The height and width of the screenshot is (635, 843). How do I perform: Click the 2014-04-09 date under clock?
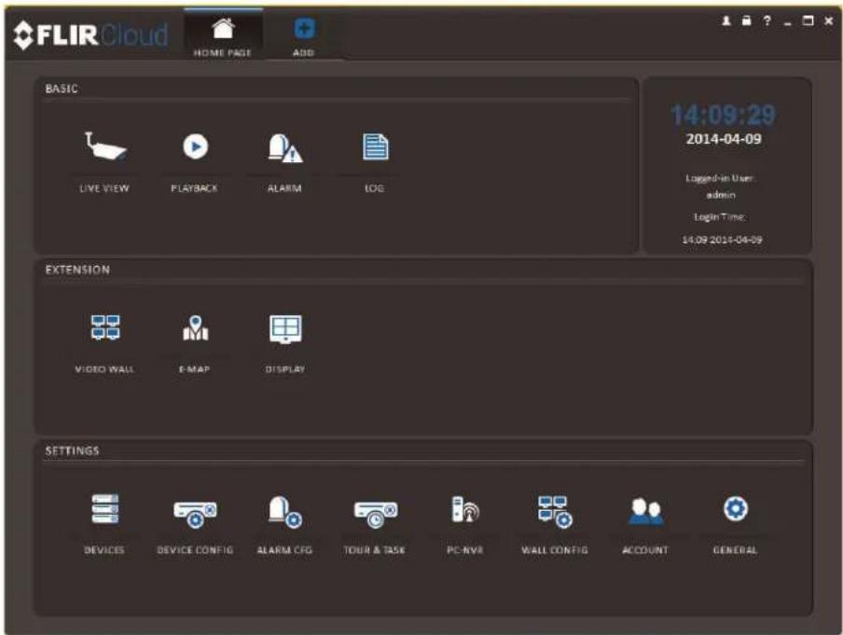(x=724, y=139)
